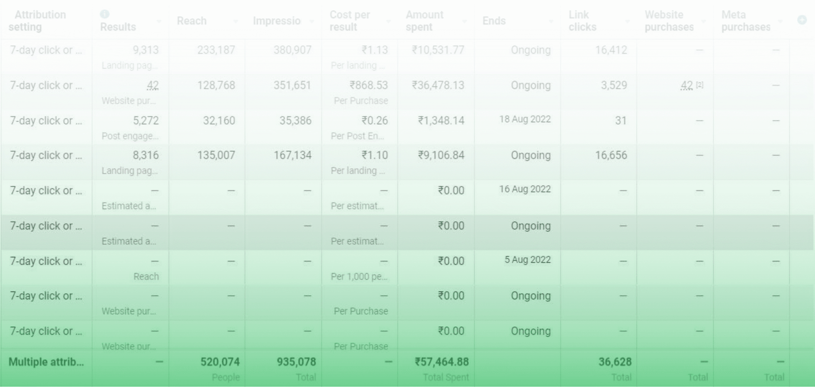Click the info icon above Results header
Screen dimensions: 815x387
[x=104, y=14]
